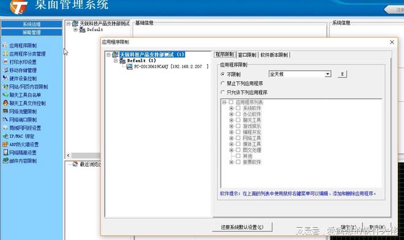The image size is (404, 240).
Task: Check the 编程开发 checkbox
Action: pyautogui.click(x=238, y=132)
